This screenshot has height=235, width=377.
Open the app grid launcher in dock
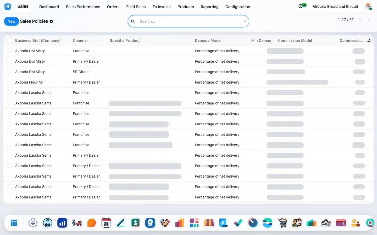(x=14, y=223)
